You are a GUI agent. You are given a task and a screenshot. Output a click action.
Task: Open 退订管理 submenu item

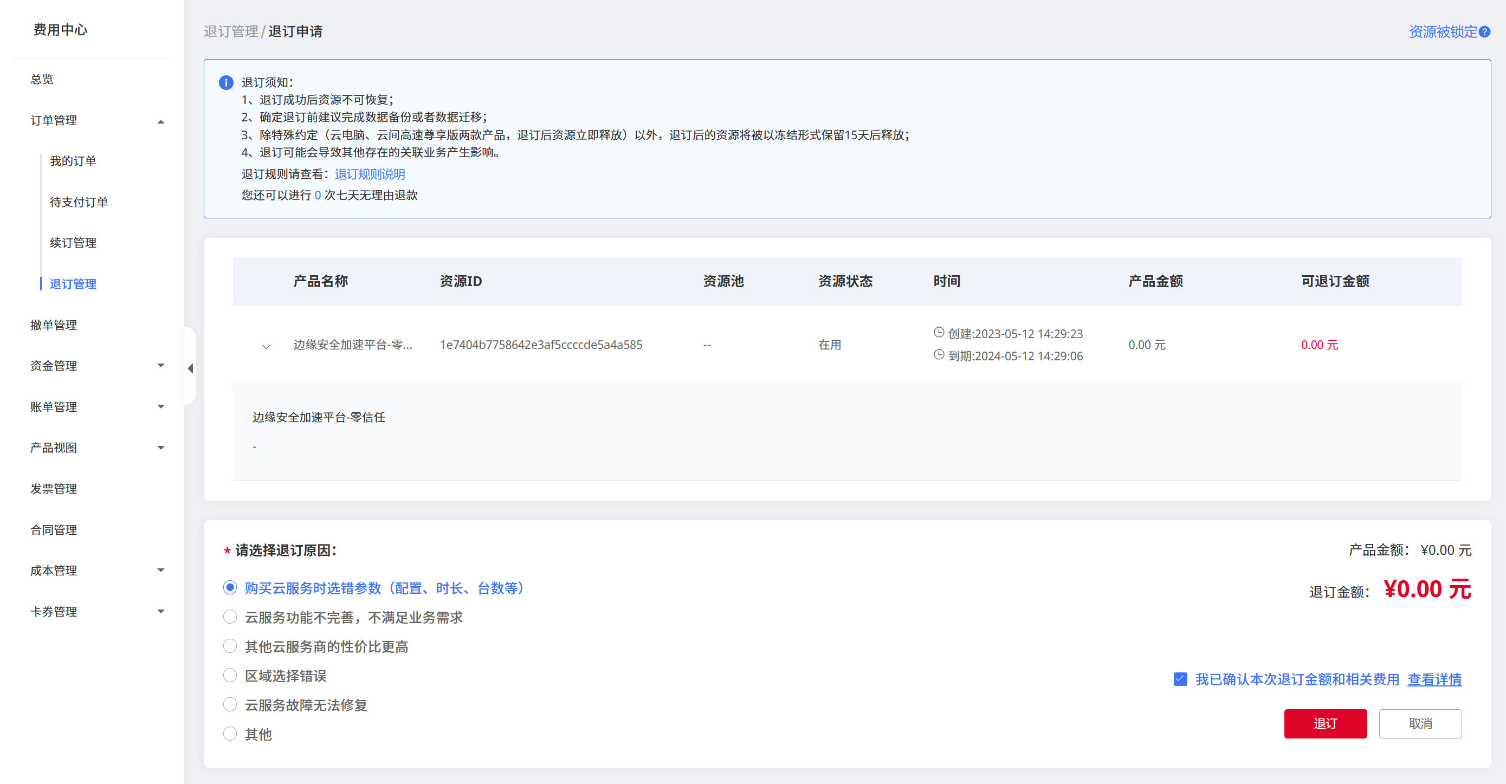click(73, 283)
